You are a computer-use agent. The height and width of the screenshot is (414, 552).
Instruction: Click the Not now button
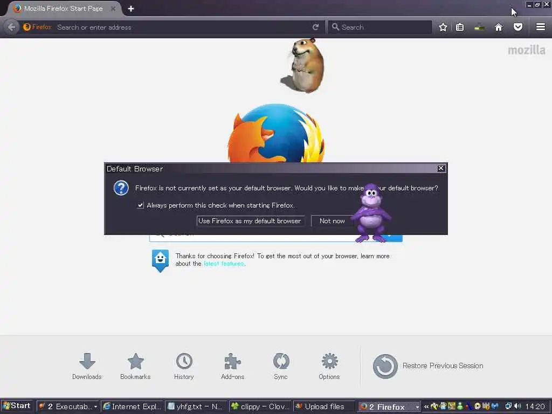click(332, 220)
